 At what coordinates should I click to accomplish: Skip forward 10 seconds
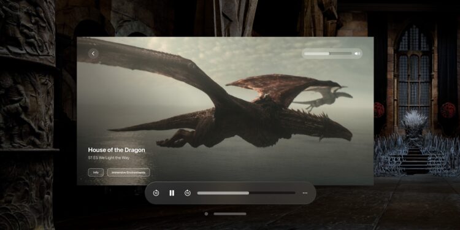pyautogui.click(x=188, y=193)
